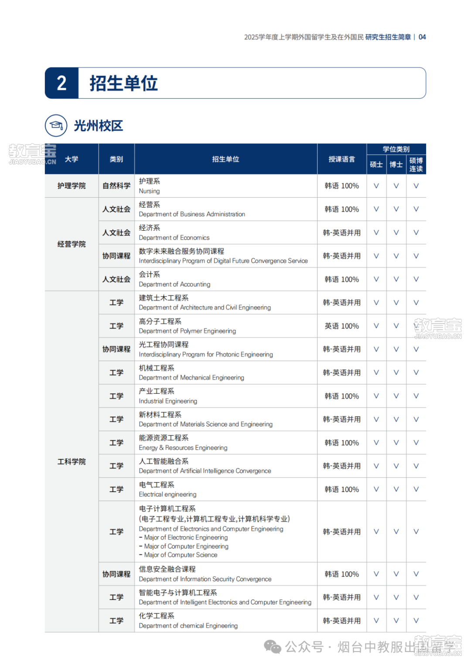Click the 硕士 sub-column header
This screenshot has width=471, height=666.
(376, 164)
